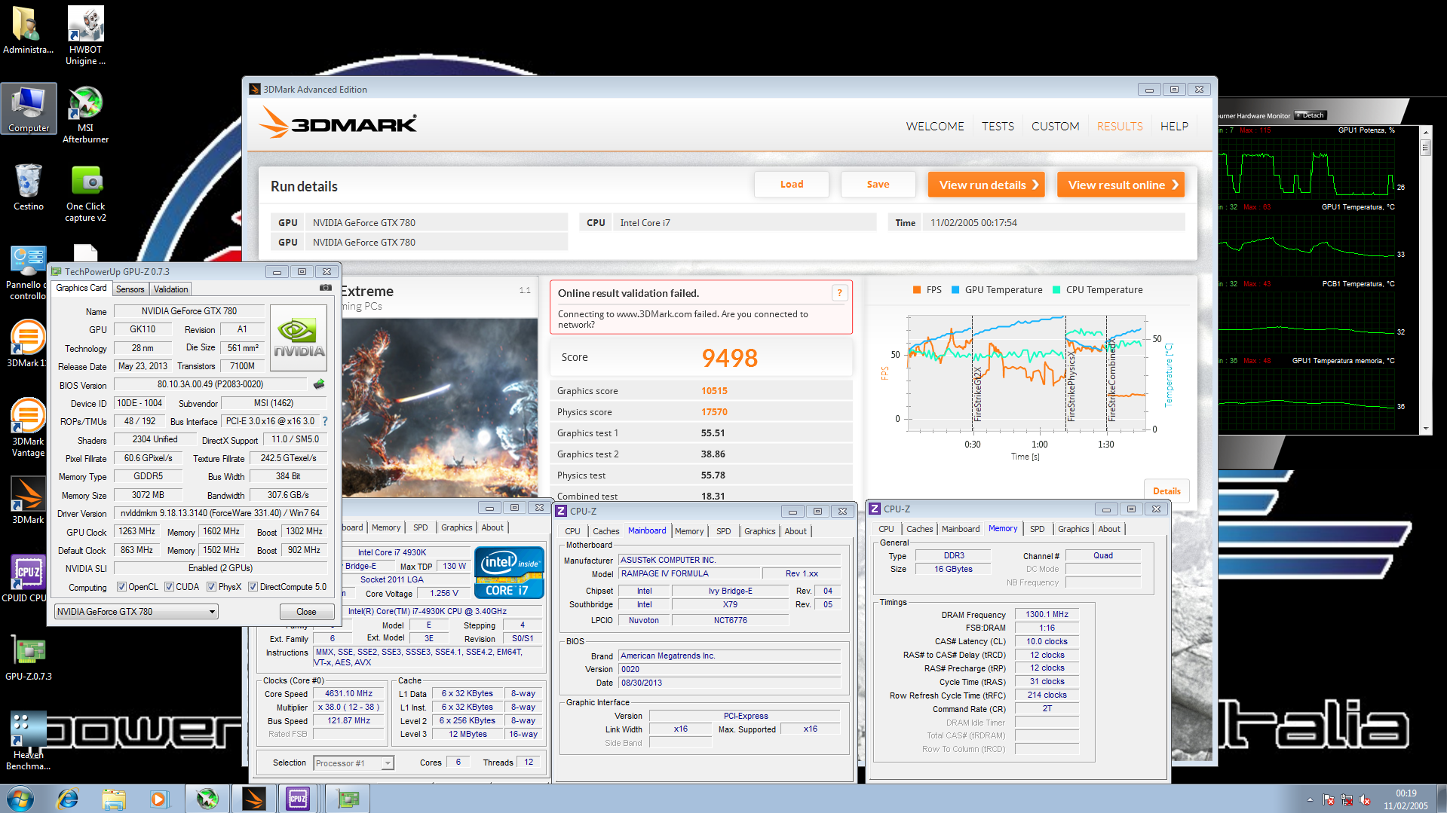The height and width of the screenshot is (813, 1447).
Task: Open the GPU-Z.0.7.3 desktop icon
Action: tap(28, 657)
